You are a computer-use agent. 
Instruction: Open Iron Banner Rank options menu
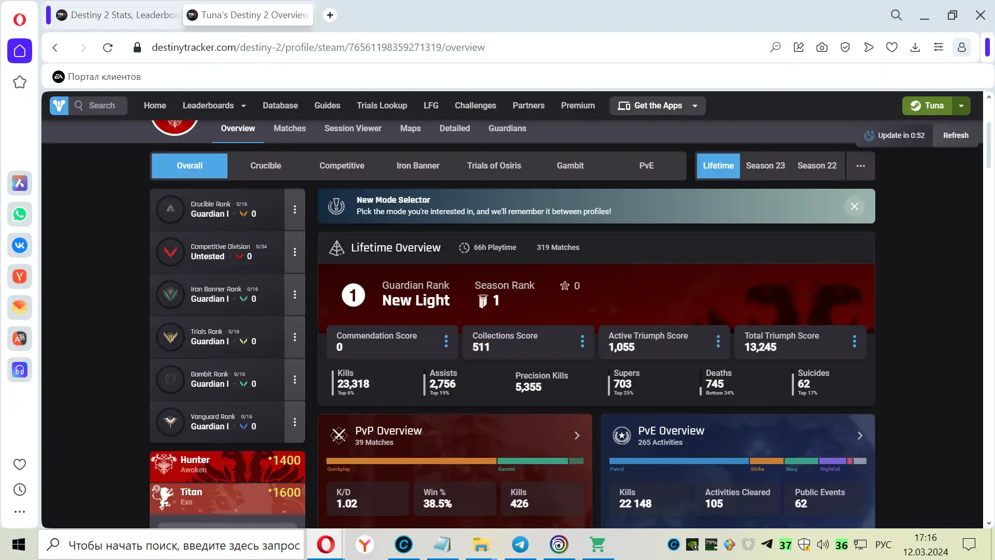coord(295,295)
